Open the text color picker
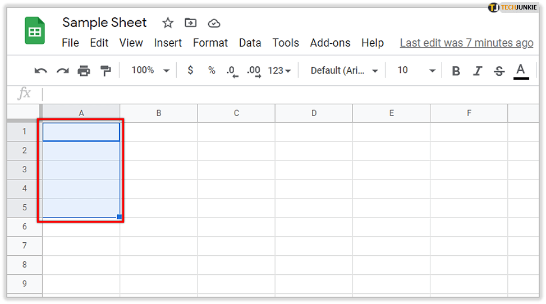 (521, 71)
